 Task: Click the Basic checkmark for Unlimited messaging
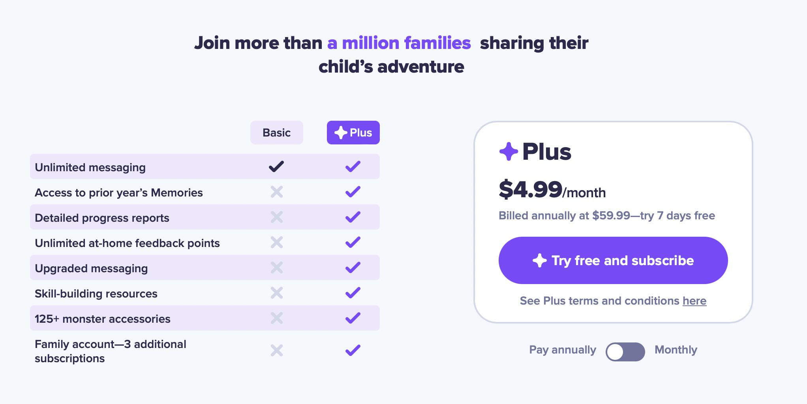[x=276, y=166]
